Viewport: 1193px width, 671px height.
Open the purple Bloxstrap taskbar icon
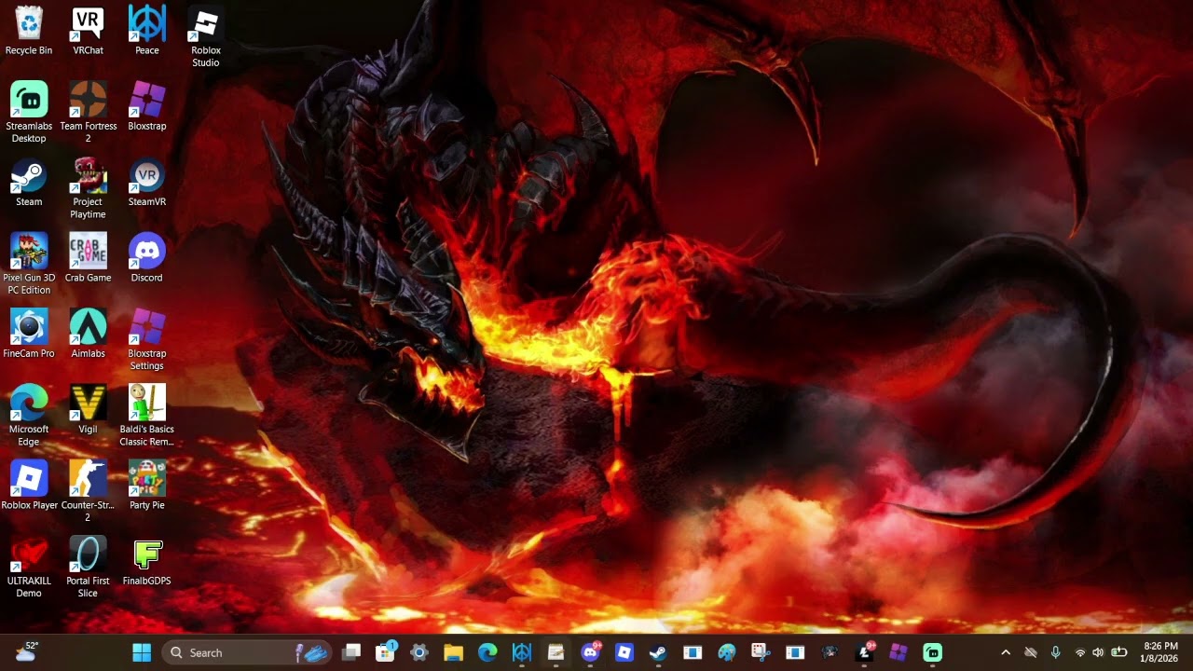pyautogui.click(x=898, y=652)
